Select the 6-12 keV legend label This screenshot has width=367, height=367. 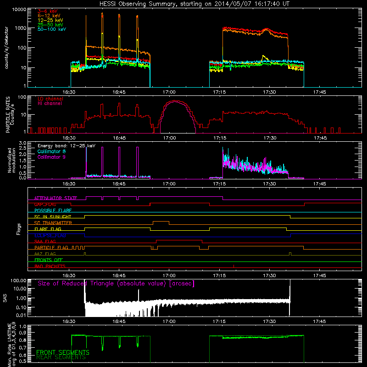click(49, 16)
